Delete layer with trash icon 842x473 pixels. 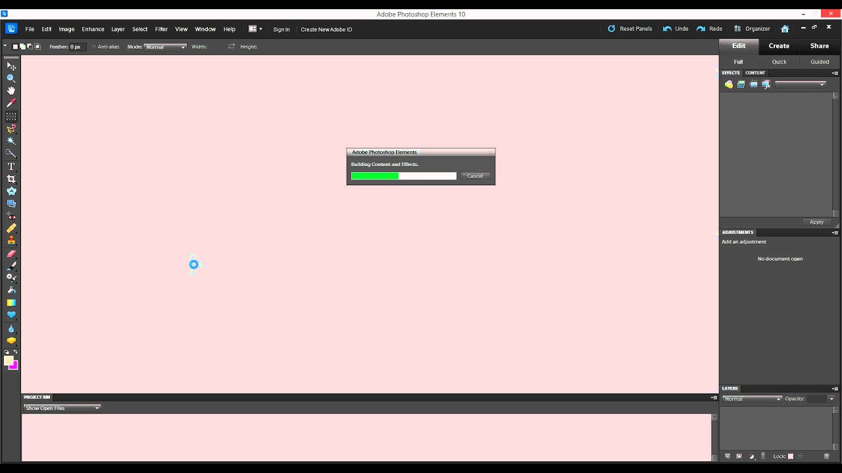pos(827,456)
